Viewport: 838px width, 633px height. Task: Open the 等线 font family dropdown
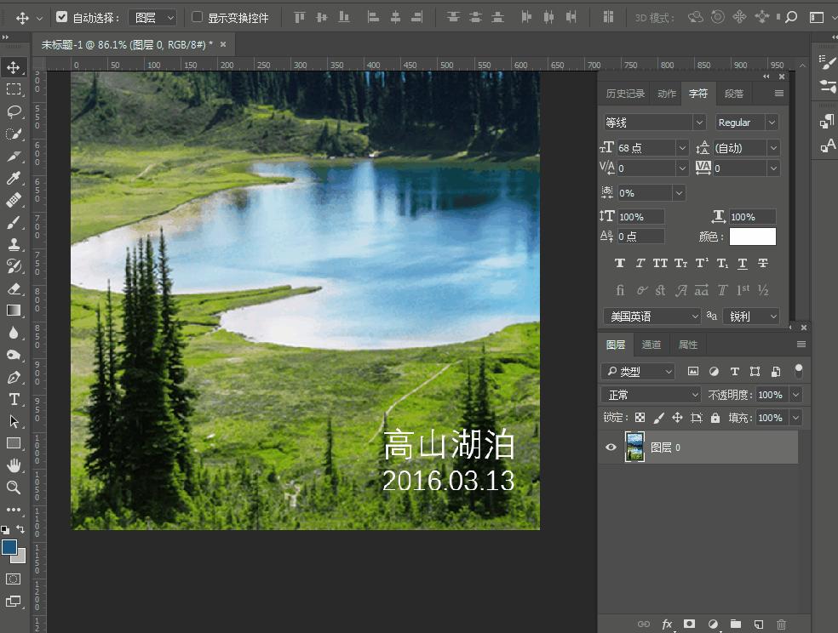(699, 123)
